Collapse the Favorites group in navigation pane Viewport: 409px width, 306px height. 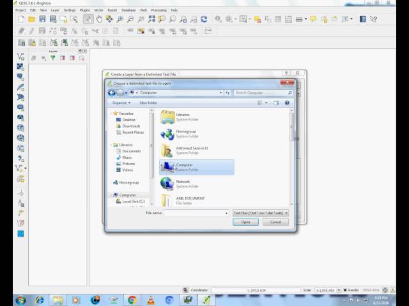(111, 113)
